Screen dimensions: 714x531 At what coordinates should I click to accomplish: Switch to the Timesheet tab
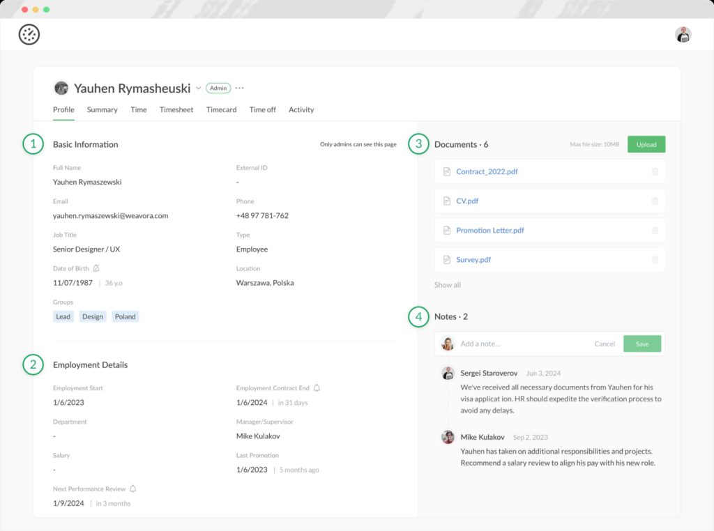pyautogui.click(x=176, y=109)
